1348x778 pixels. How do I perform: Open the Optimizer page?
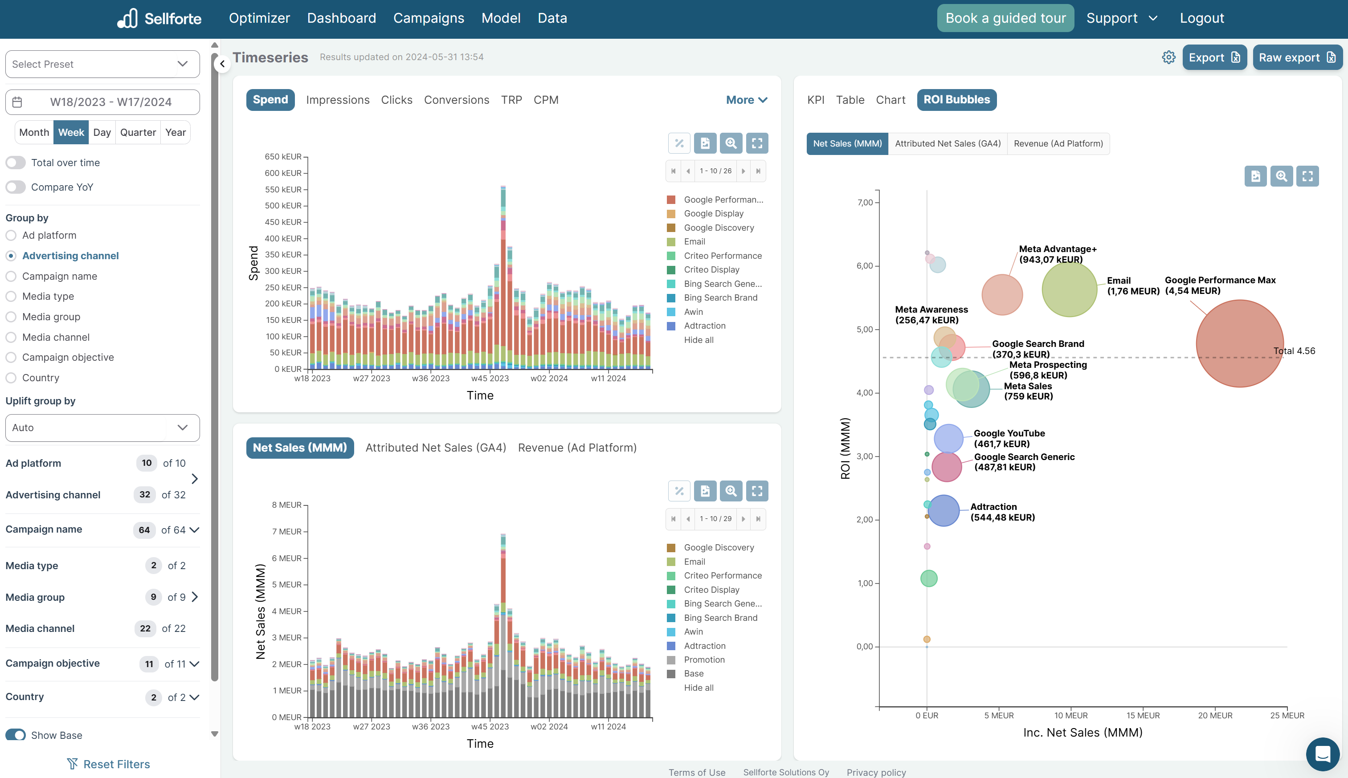pos(259,18)
